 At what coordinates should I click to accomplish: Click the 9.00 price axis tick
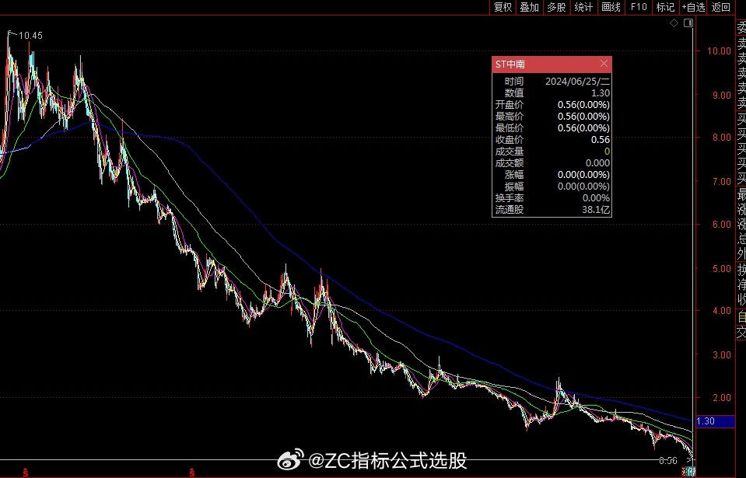tap(721, 95)
